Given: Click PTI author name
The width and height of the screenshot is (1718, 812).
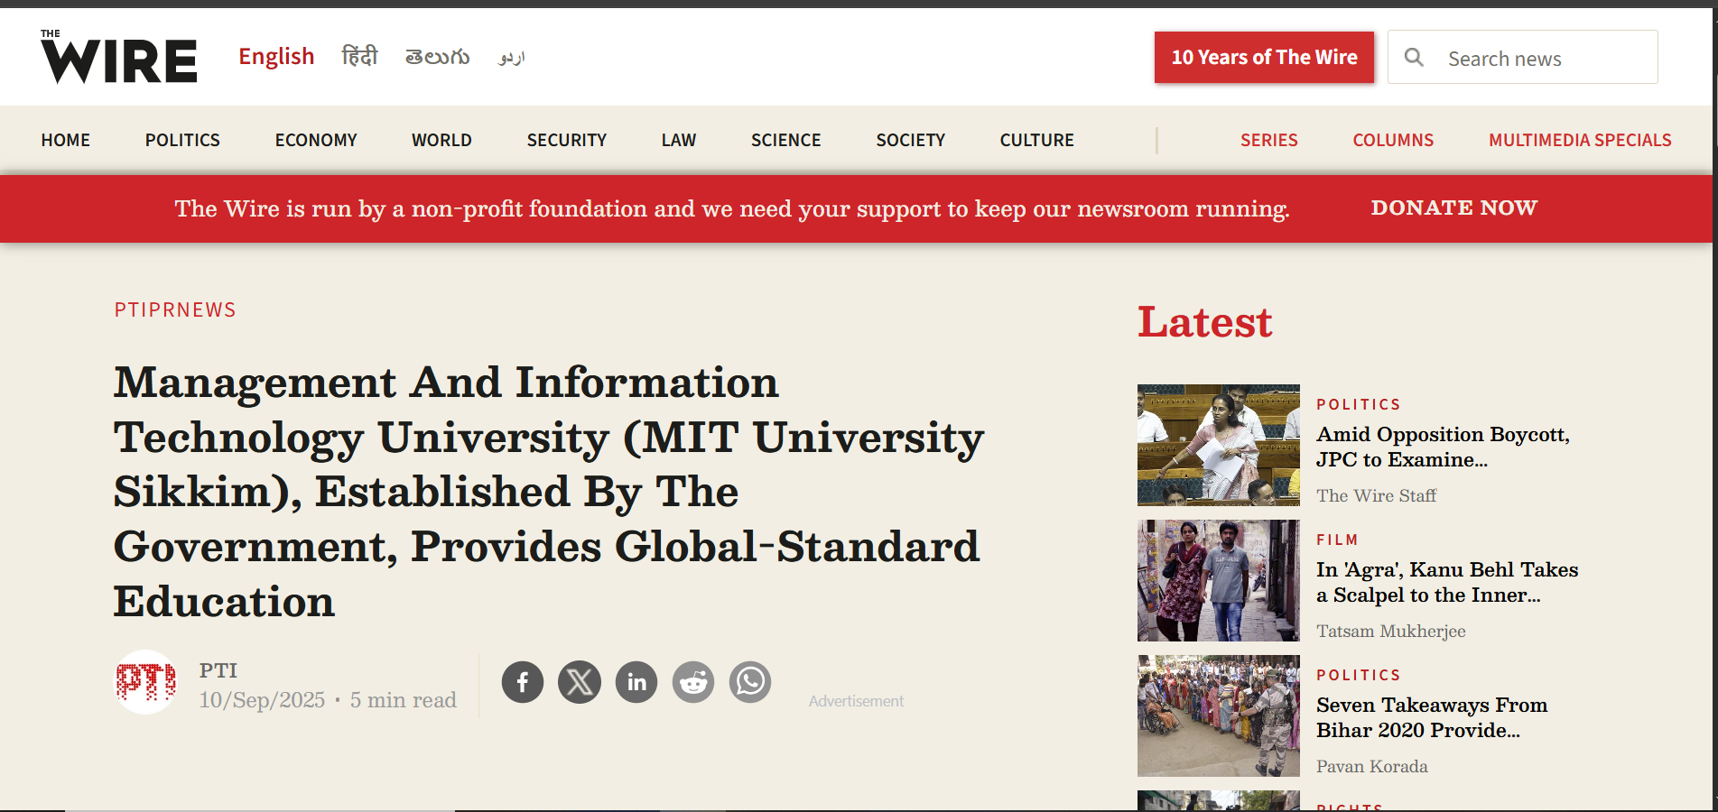Looking at the screenshot, I should coord(218,670).
